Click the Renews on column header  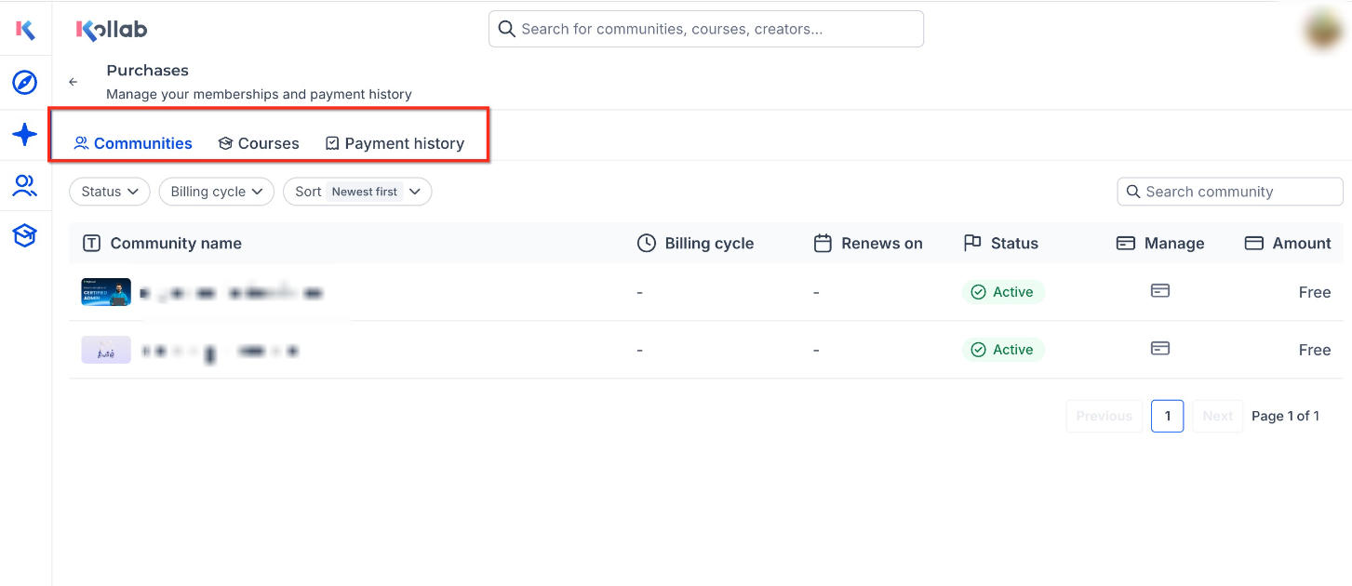[869, 243]
